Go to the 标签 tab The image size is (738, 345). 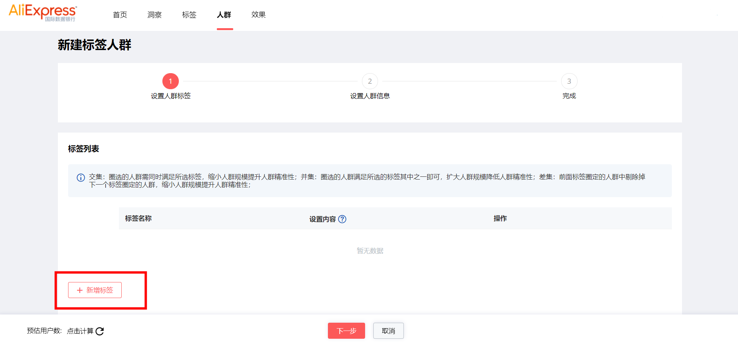pos(189,15)
